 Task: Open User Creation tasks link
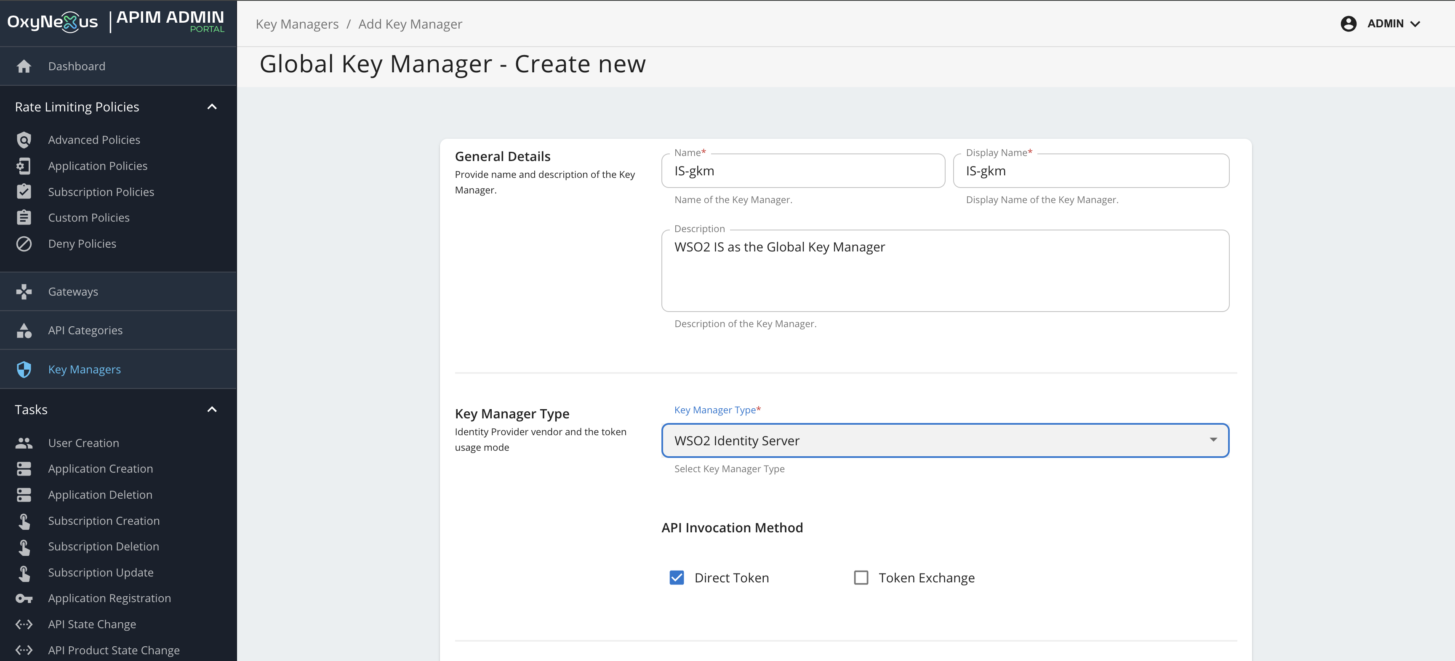[84, 443]
